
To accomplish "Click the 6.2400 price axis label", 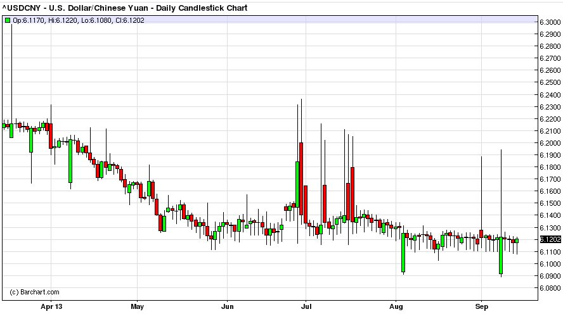I will click(x=550, y=95).
